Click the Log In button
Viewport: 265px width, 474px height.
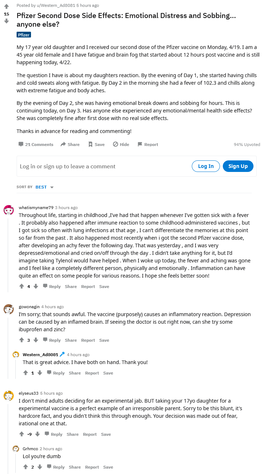[206, 166]
